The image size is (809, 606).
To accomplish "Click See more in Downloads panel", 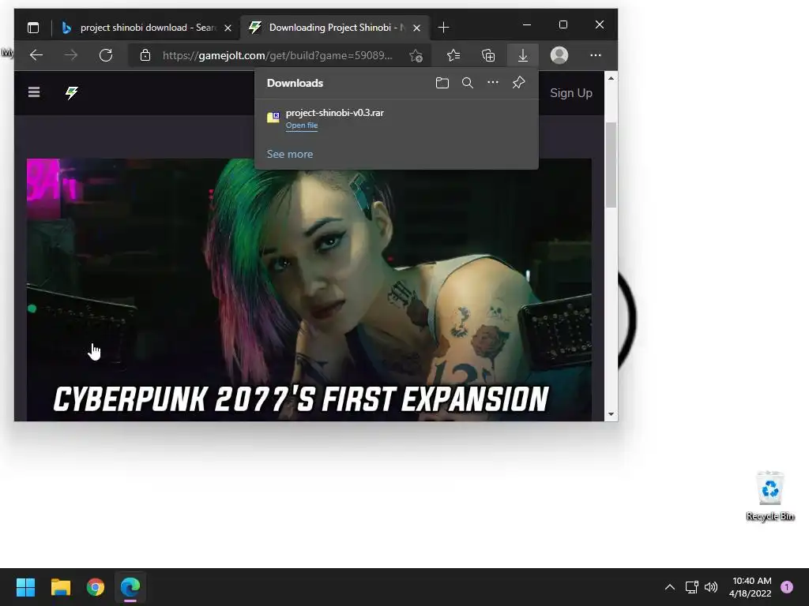I will point(289,154).
